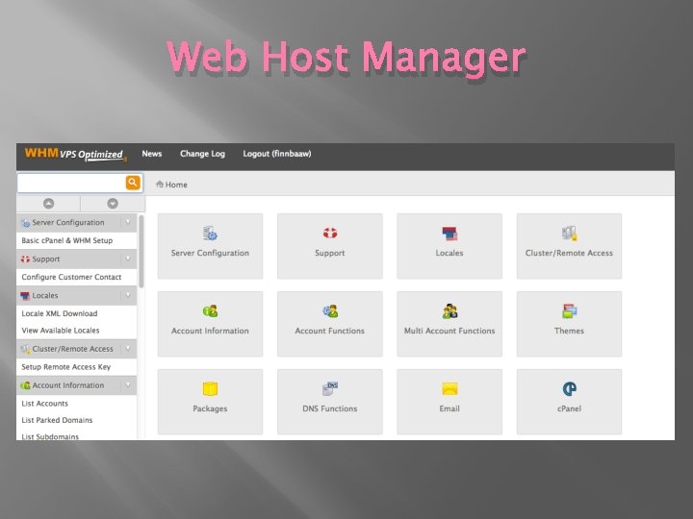Click the sidebar Support lifebuoy icon
The image size is (693, 519).
coord(25,259)
